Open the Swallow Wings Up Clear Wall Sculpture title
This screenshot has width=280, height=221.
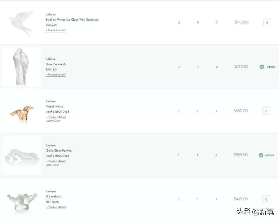coord(72,20)
